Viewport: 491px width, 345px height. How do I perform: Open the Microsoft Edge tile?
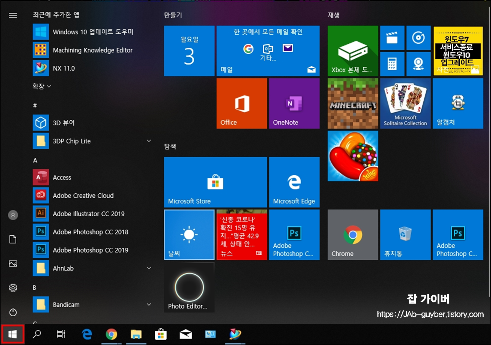(294, 182)
